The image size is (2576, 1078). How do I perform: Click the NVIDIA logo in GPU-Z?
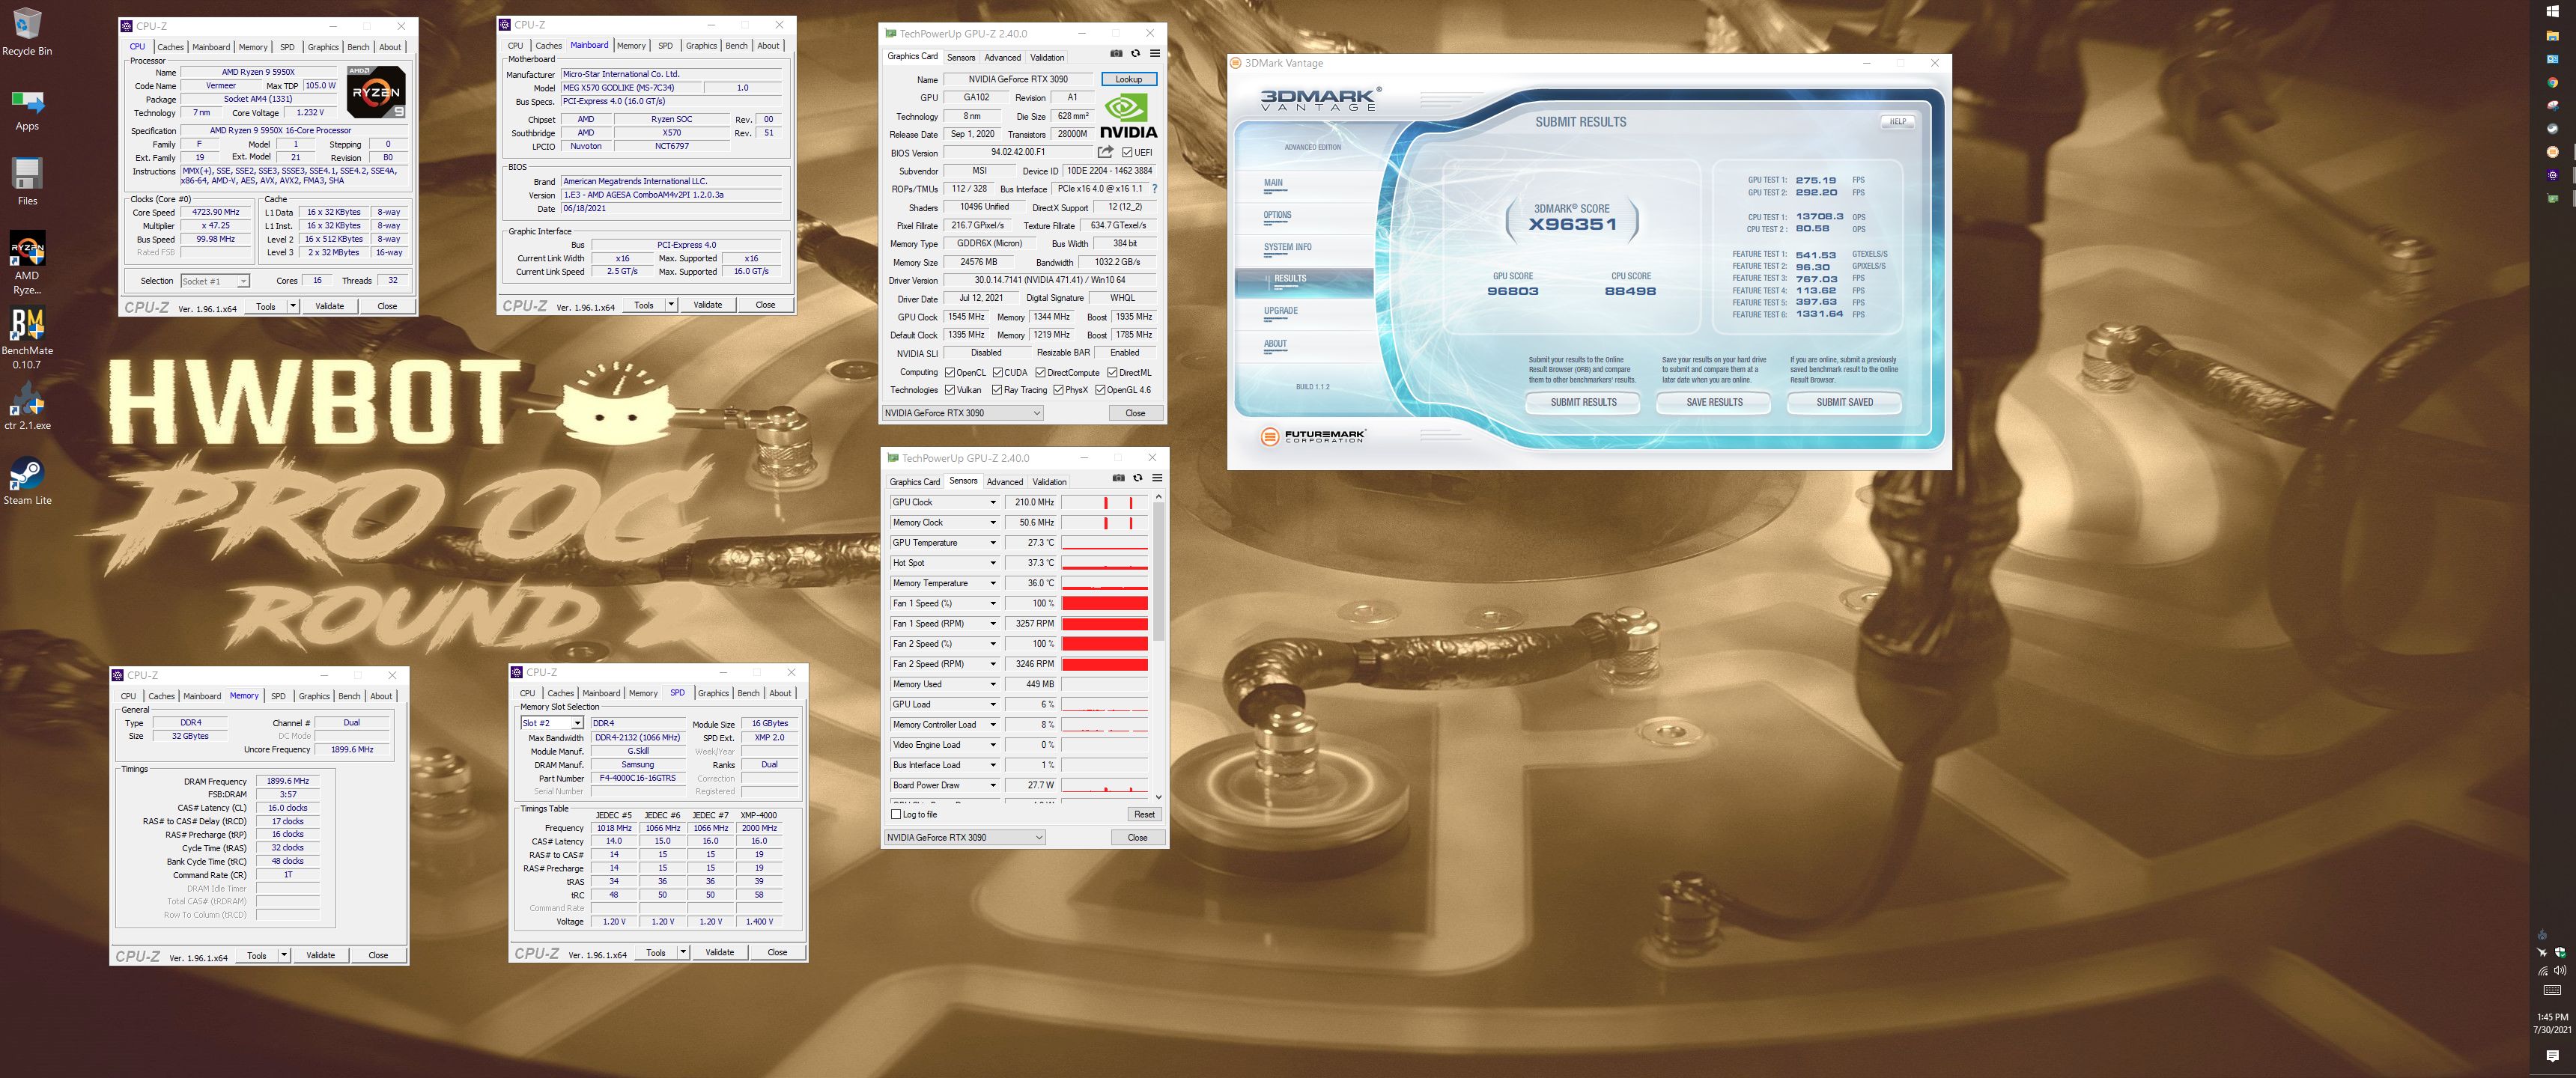pyautogui.click(x=1128, y=116)
